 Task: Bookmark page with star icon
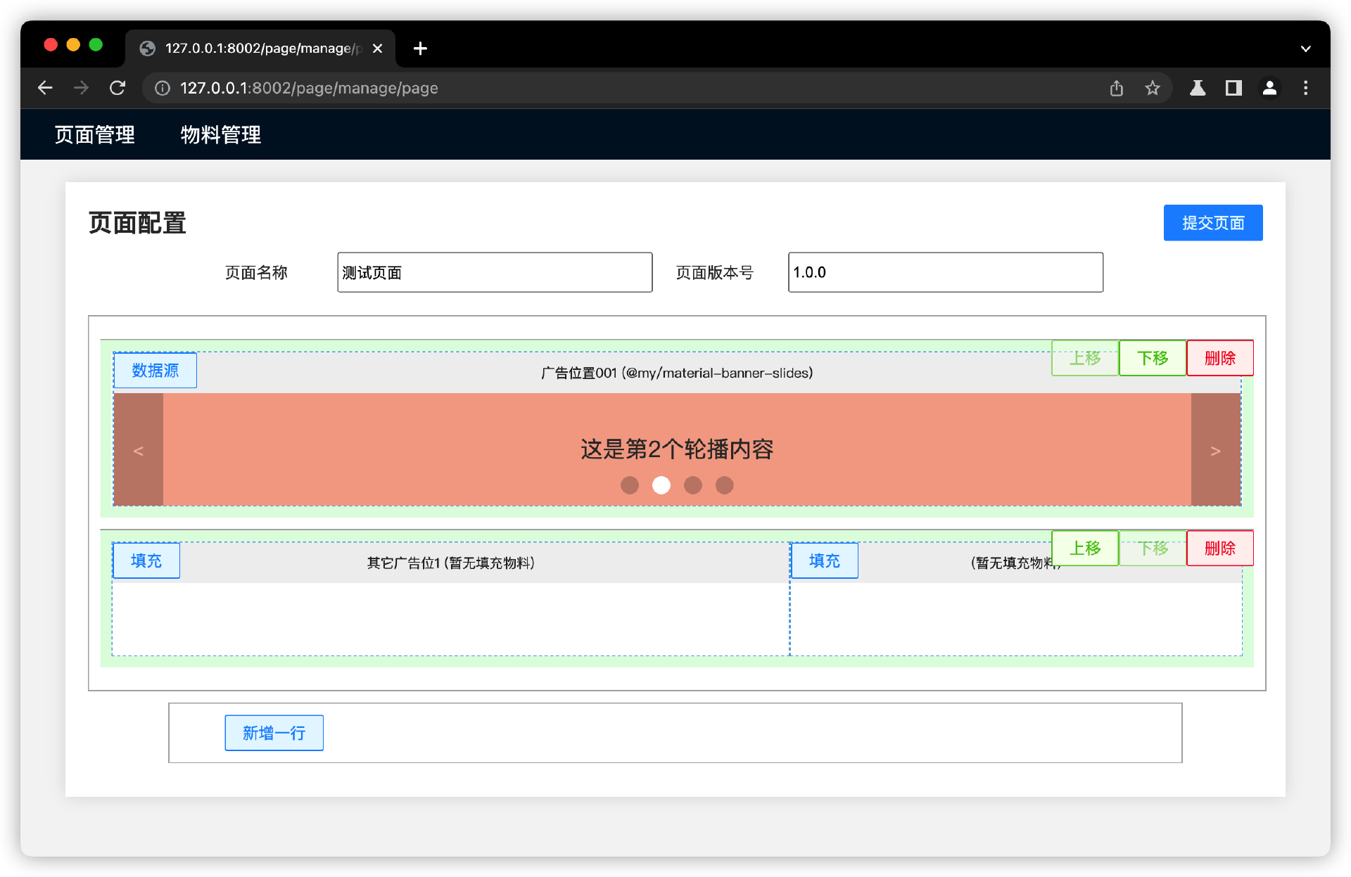(1152, 88)
